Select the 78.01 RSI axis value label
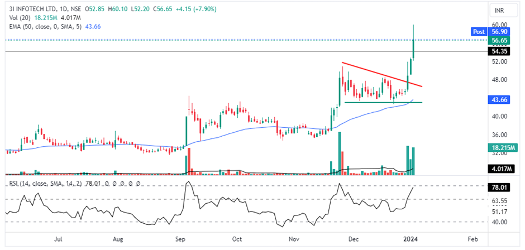This screenshot has height=250, width=525. pos(499,186)
